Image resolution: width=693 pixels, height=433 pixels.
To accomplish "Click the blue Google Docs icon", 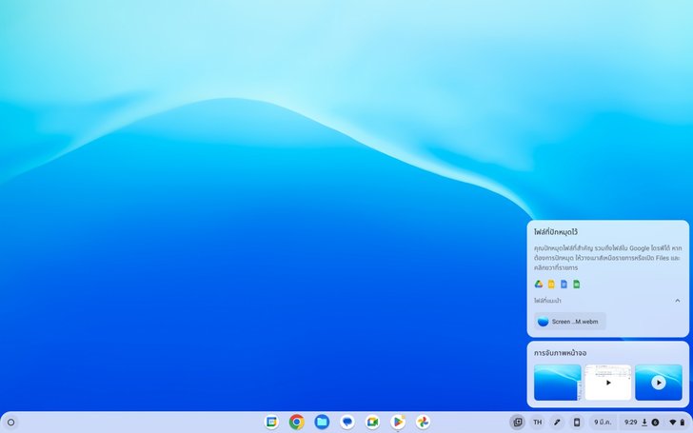I will click(564, 285).
